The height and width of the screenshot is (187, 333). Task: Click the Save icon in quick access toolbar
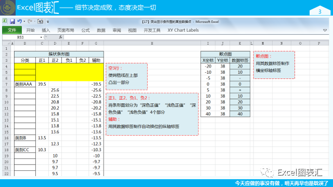tap(12, 21)
